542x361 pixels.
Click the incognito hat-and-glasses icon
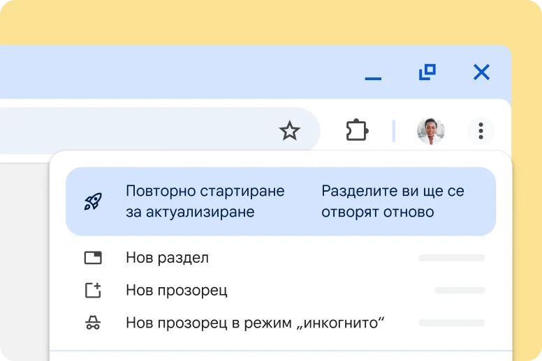[93, 323]
